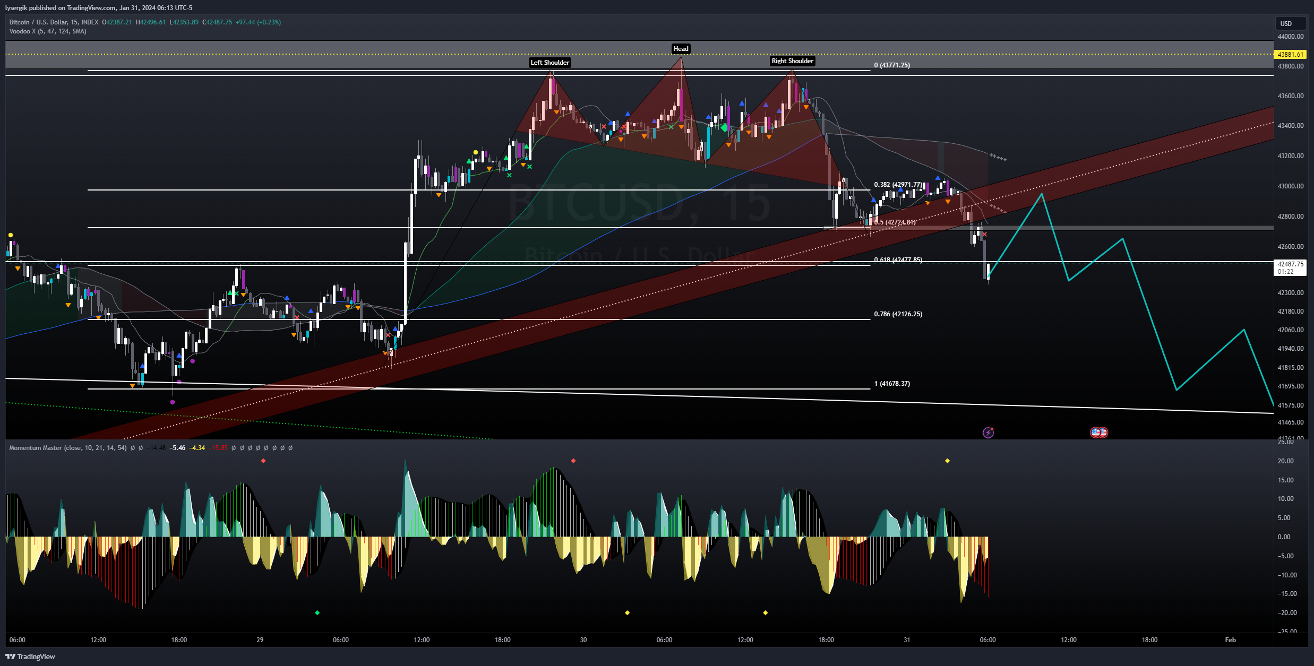Viewport: 1314px width, 666px height.
Task: Click the green diamond marker in momentum pane
Action: click(x=317, y=613)
